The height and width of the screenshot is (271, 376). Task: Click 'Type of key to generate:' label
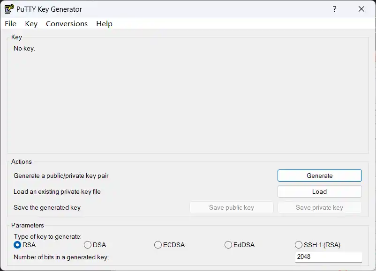pyautogui.click(x=47, y=236)
